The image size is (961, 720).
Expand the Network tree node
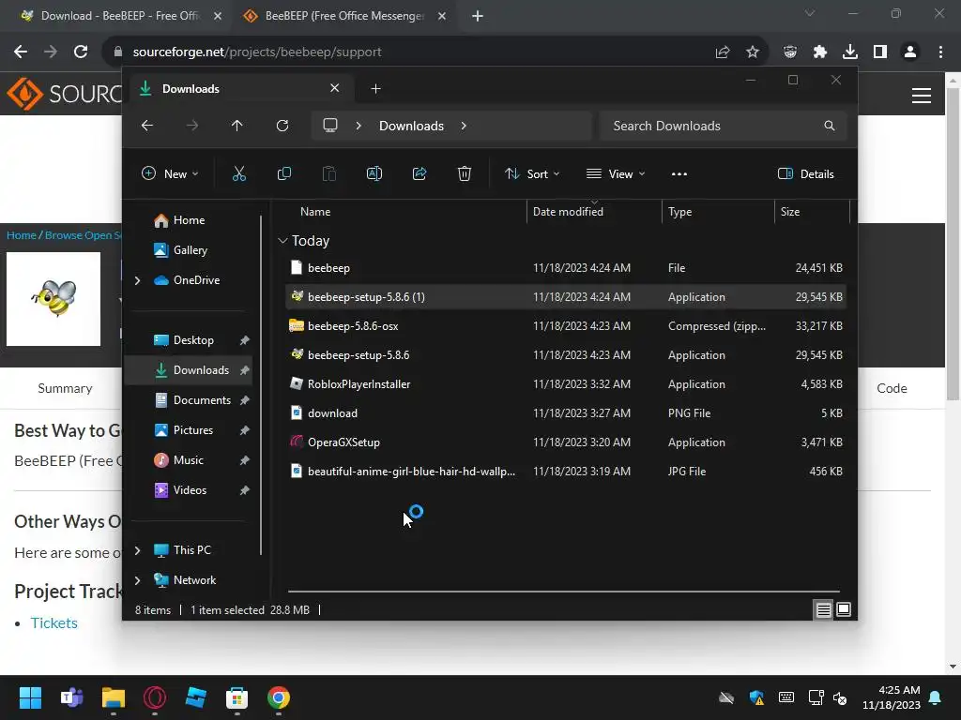137,579
